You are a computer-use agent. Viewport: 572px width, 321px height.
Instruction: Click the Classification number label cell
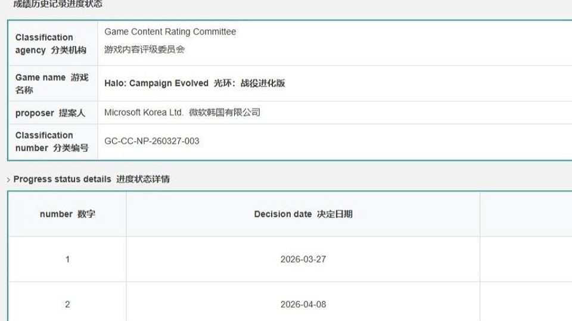pos(52,141)
